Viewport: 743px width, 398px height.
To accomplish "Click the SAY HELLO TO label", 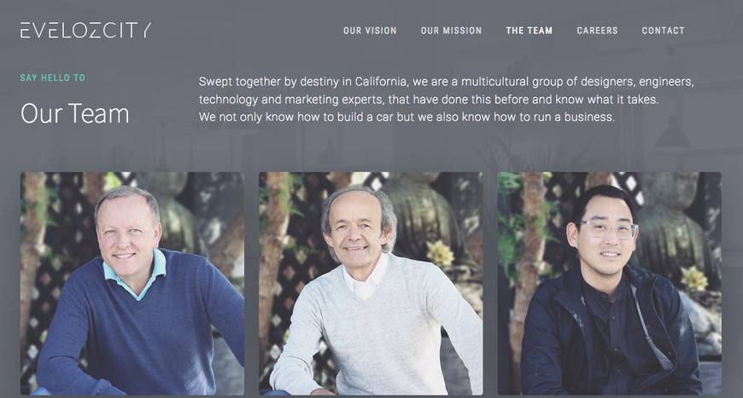I will click(x=53, y=78).
